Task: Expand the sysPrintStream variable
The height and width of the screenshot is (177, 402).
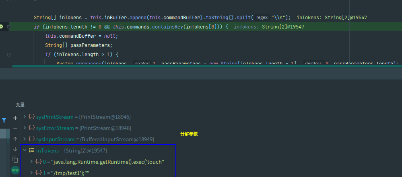Action: [25, 117]
